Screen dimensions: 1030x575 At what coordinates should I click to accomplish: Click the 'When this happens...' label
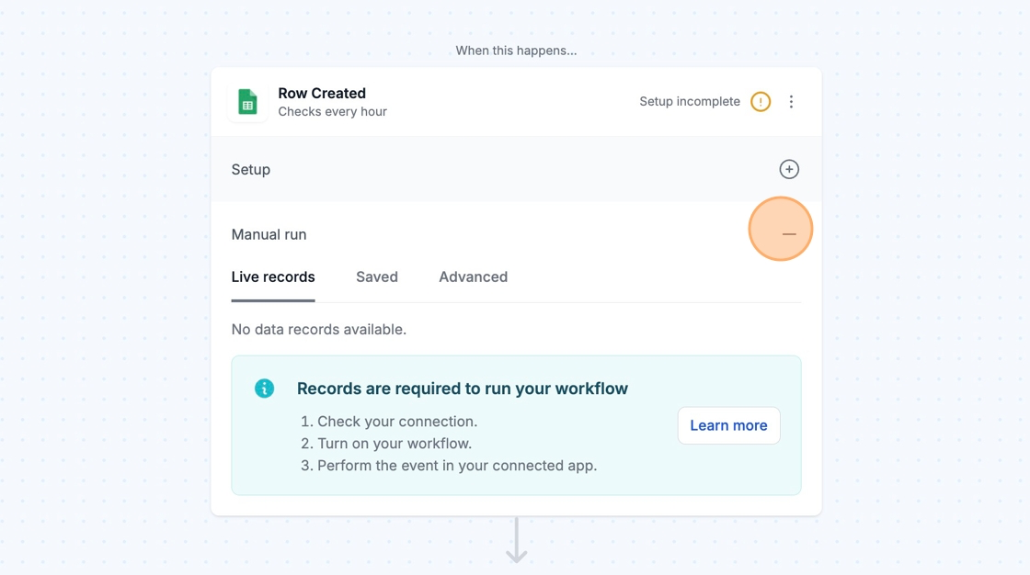[516, 51]
